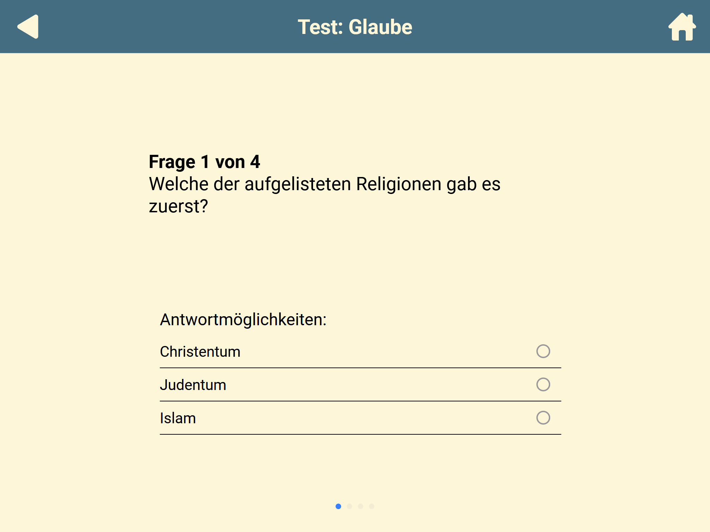Click the word 'zuerst?' in the question

(179, 206)
